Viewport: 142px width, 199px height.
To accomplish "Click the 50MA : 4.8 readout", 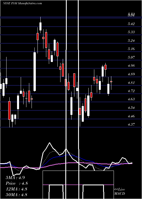I will (16, 194).
